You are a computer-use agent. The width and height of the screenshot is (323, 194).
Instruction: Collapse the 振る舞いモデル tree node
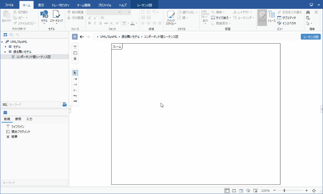[x=5, y=52]
